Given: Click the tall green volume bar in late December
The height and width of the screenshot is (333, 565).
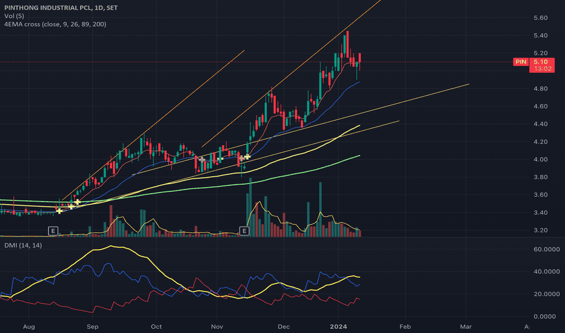Looking at the screenshot, I should (320, 209).
